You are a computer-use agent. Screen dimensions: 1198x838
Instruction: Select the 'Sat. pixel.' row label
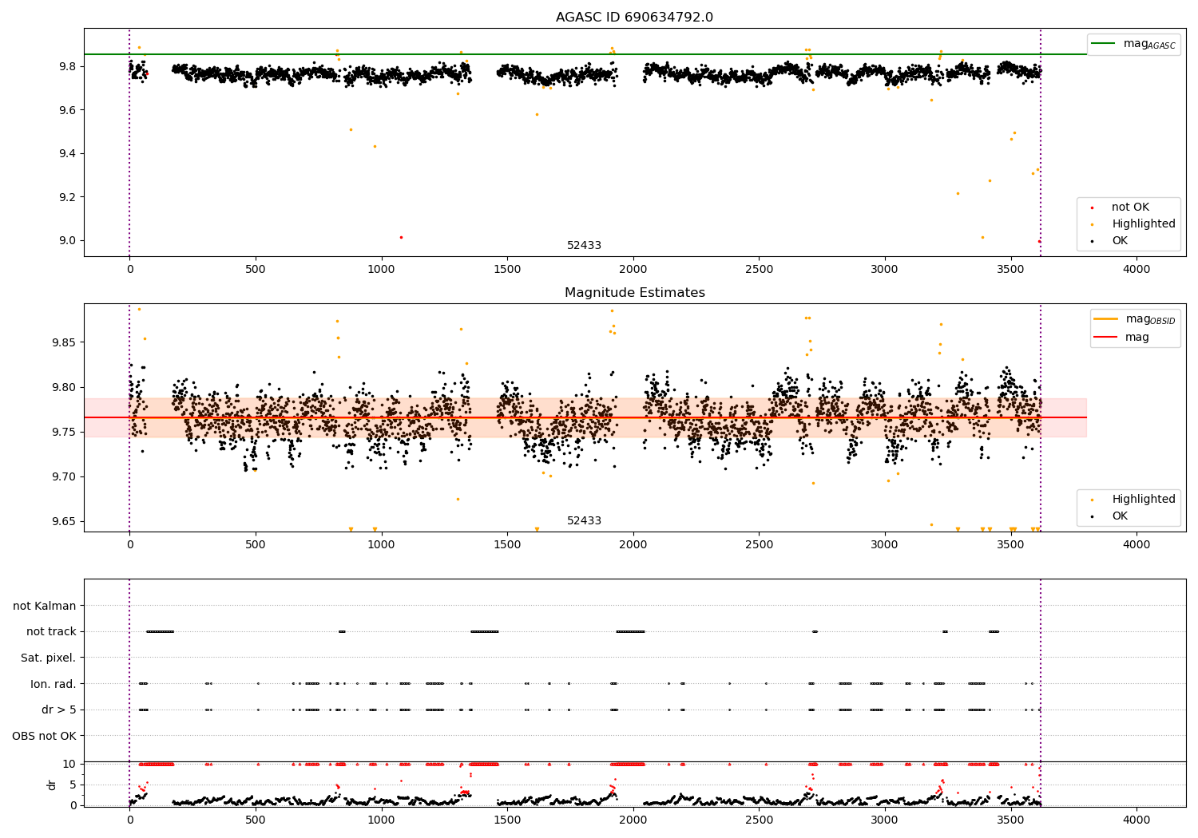coord(49,658)
